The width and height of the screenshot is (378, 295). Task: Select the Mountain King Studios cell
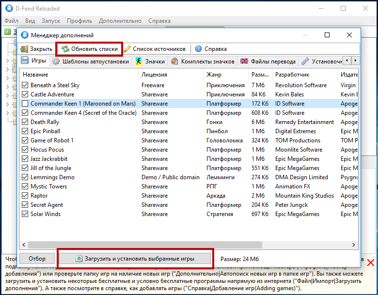point(304,196)
